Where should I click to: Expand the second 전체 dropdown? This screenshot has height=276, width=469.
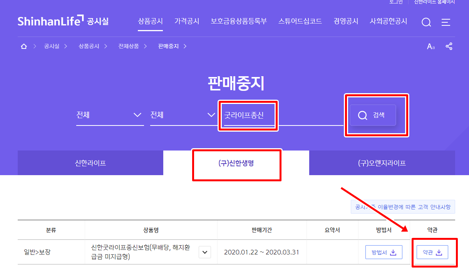click(183, 115)
